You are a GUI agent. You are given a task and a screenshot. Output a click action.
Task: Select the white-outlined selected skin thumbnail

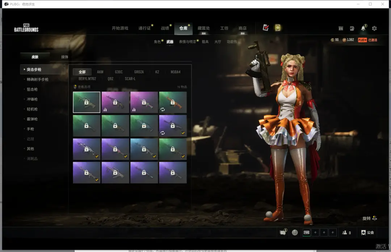87,102
